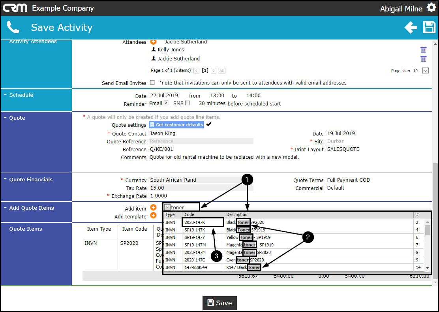439x312 pixels.
Task: Click the orange plus beside Add item
Action: (153, 207)
